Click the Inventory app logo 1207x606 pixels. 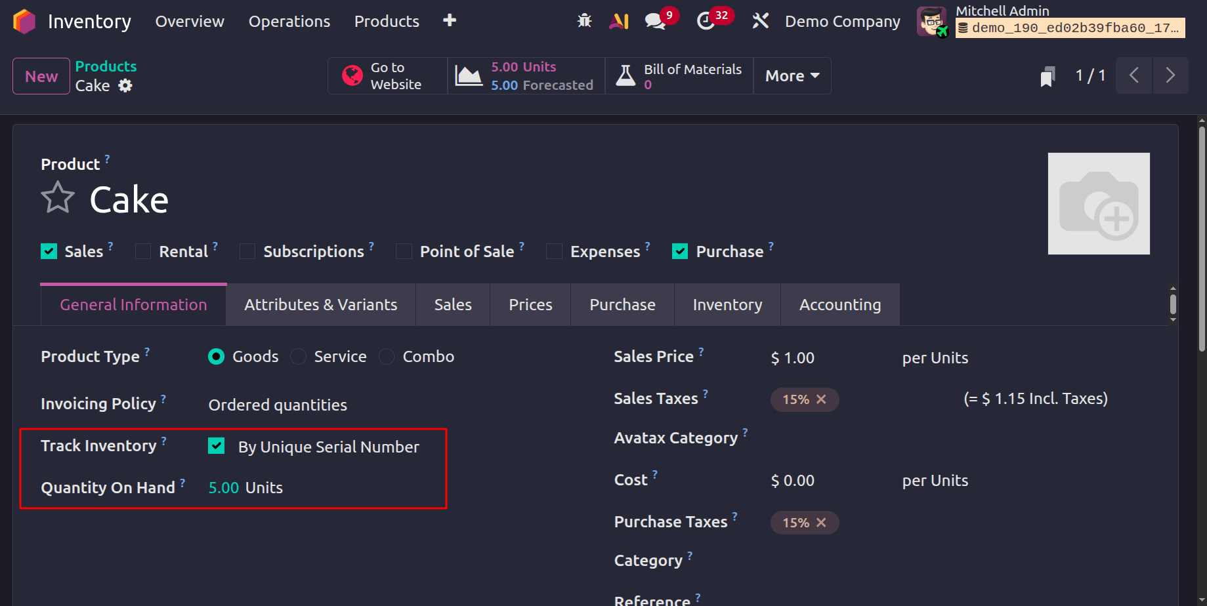pyautogui.click(x=24, y=20)
